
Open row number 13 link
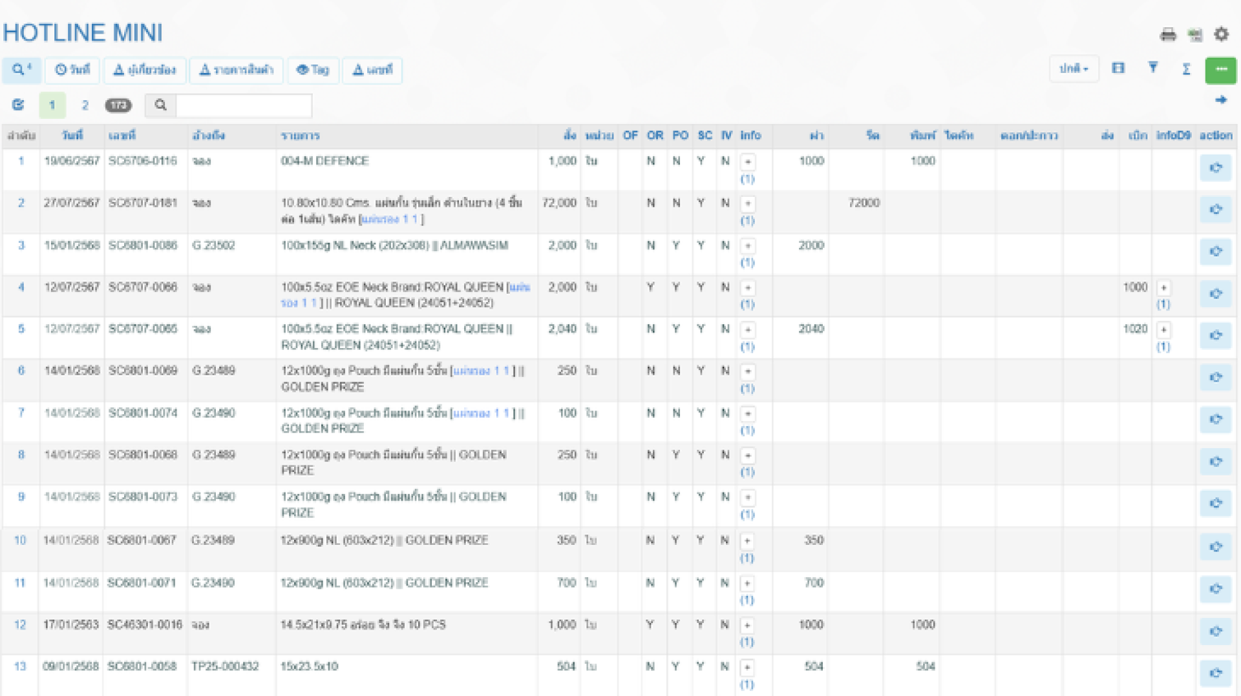pos(20,666)
